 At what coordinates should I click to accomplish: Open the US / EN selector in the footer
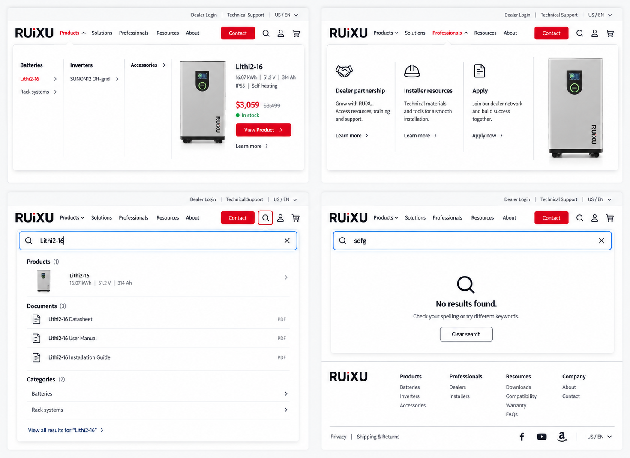[600, 437]
